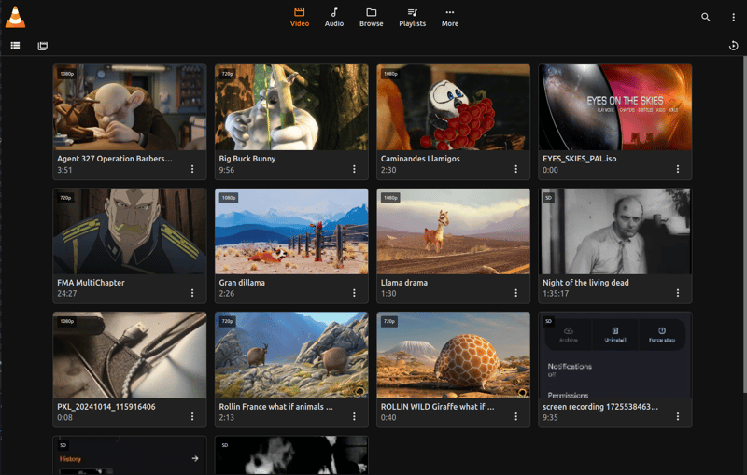Open options for screen recording 1725538463

click(678, 416)
